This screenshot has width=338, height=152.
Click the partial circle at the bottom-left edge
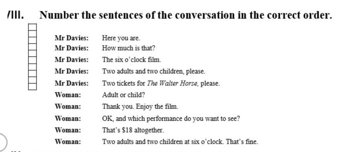3,142
